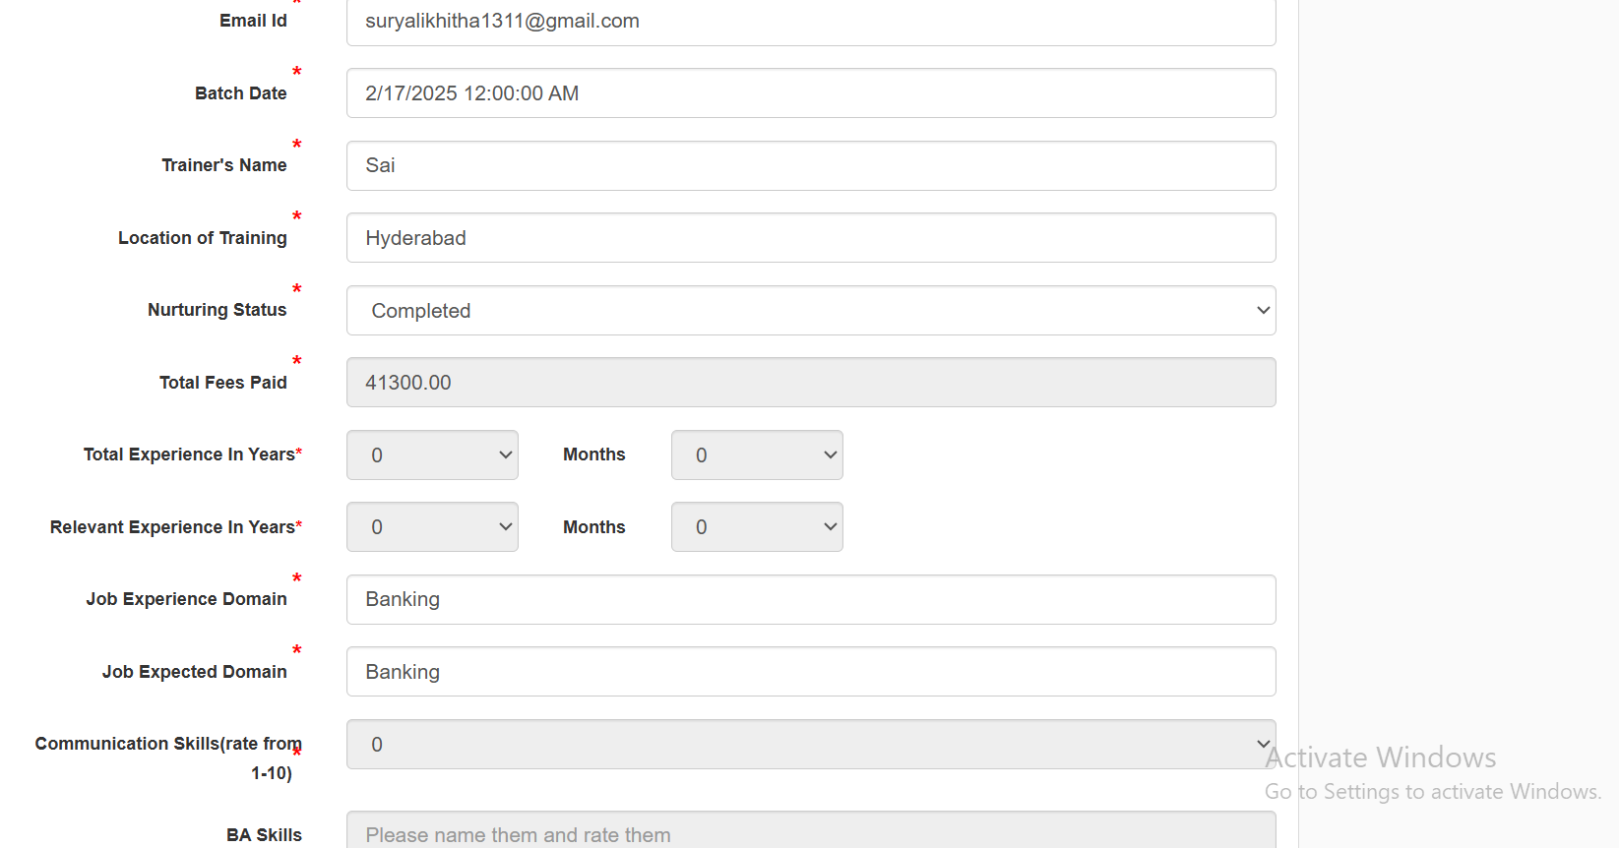Click the Email Id input field

[810, 22]
